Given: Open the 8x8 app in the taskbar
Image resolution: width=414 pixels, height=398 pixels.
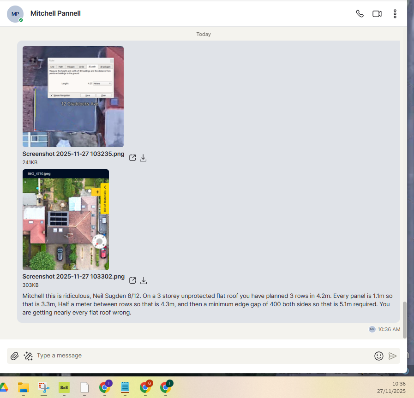Looking at the screenshot, I should click(64, 387).
